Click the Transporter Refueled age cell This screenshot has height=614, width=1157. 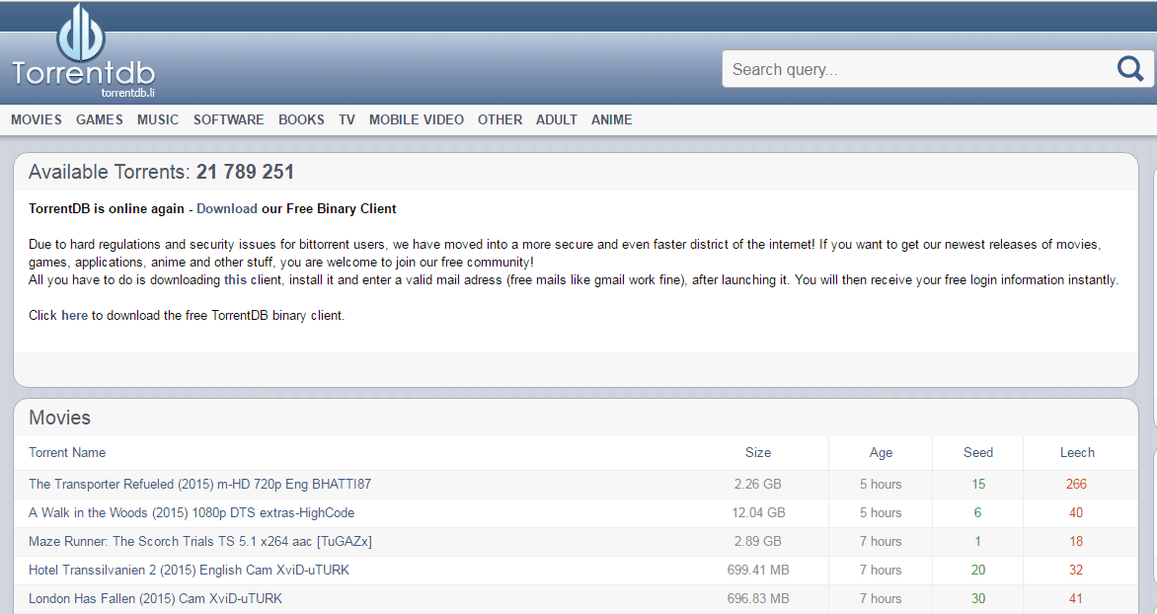click(x=881, y=484)
